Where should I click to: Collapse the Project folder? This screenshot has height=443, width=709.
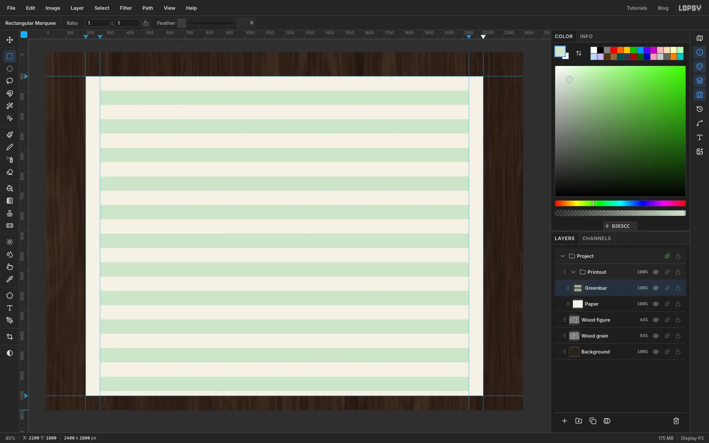563,256
